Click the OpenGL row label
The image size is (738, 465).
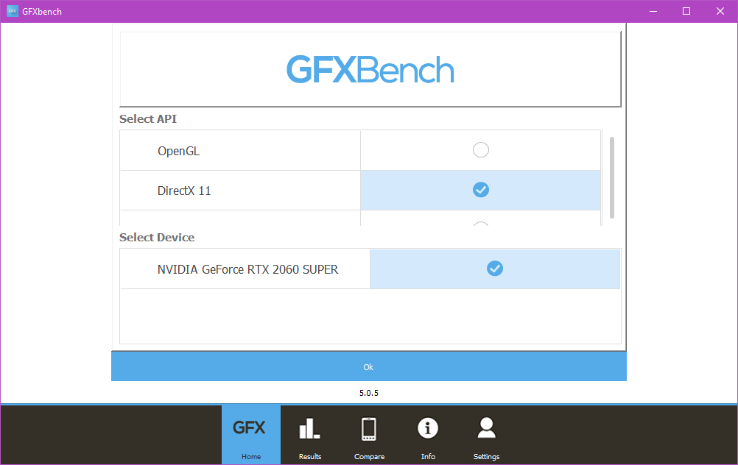coord(178,151)
